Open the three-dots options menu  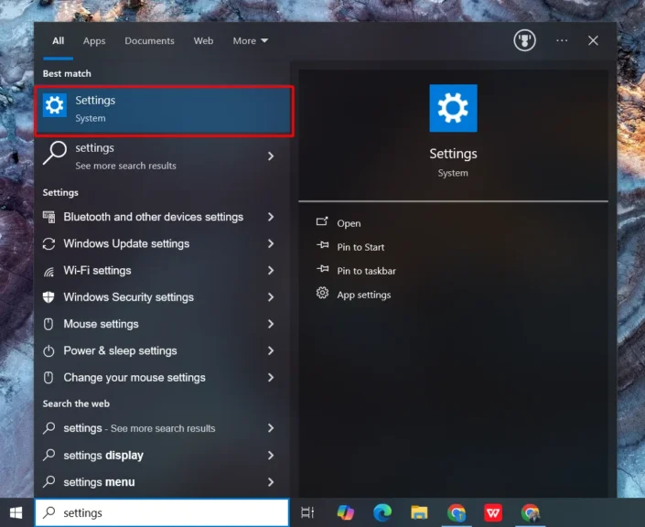click(562, 40)
